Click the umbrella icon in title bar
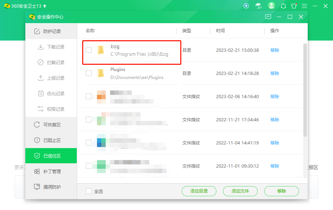 258,6
